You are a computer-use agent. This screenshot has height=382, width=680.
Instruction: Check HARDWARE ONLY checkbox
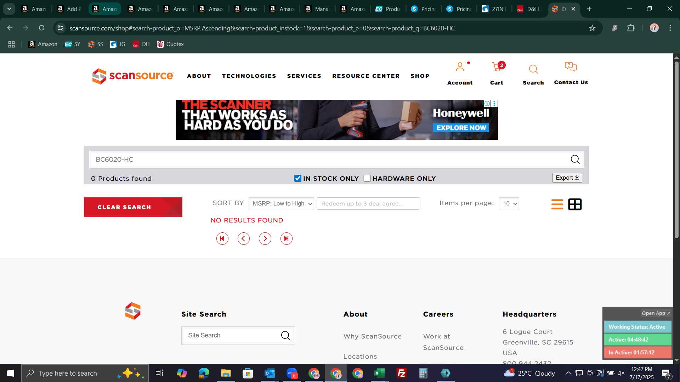point(367,178)
